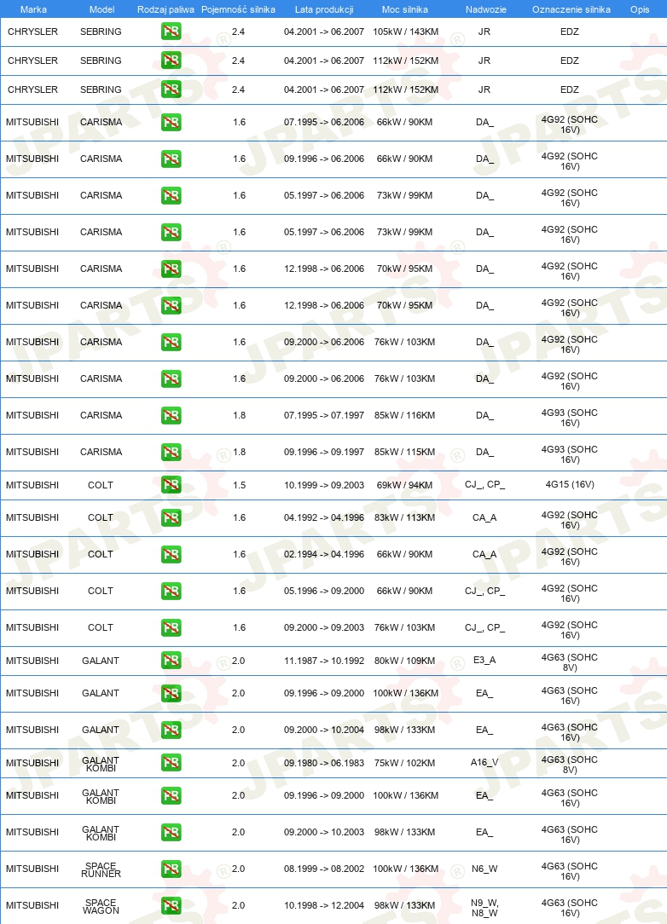The image size is (667, 924).
Task: Click the 05.1996 -> 09.2000 date cell
Action: pos(324,591)
